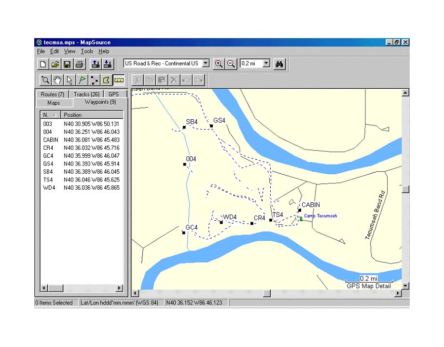
Task: Click the Save floppy disk icon
Action: pos(68,64)
